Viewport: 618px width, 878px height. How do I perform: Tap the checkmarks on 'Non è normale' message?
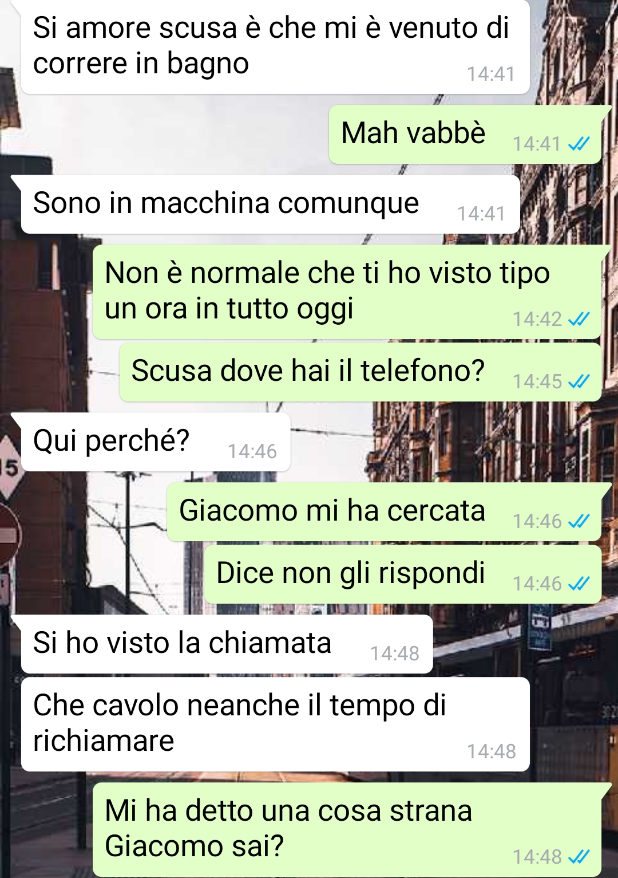pyautogui.click(x=579, y=319)
